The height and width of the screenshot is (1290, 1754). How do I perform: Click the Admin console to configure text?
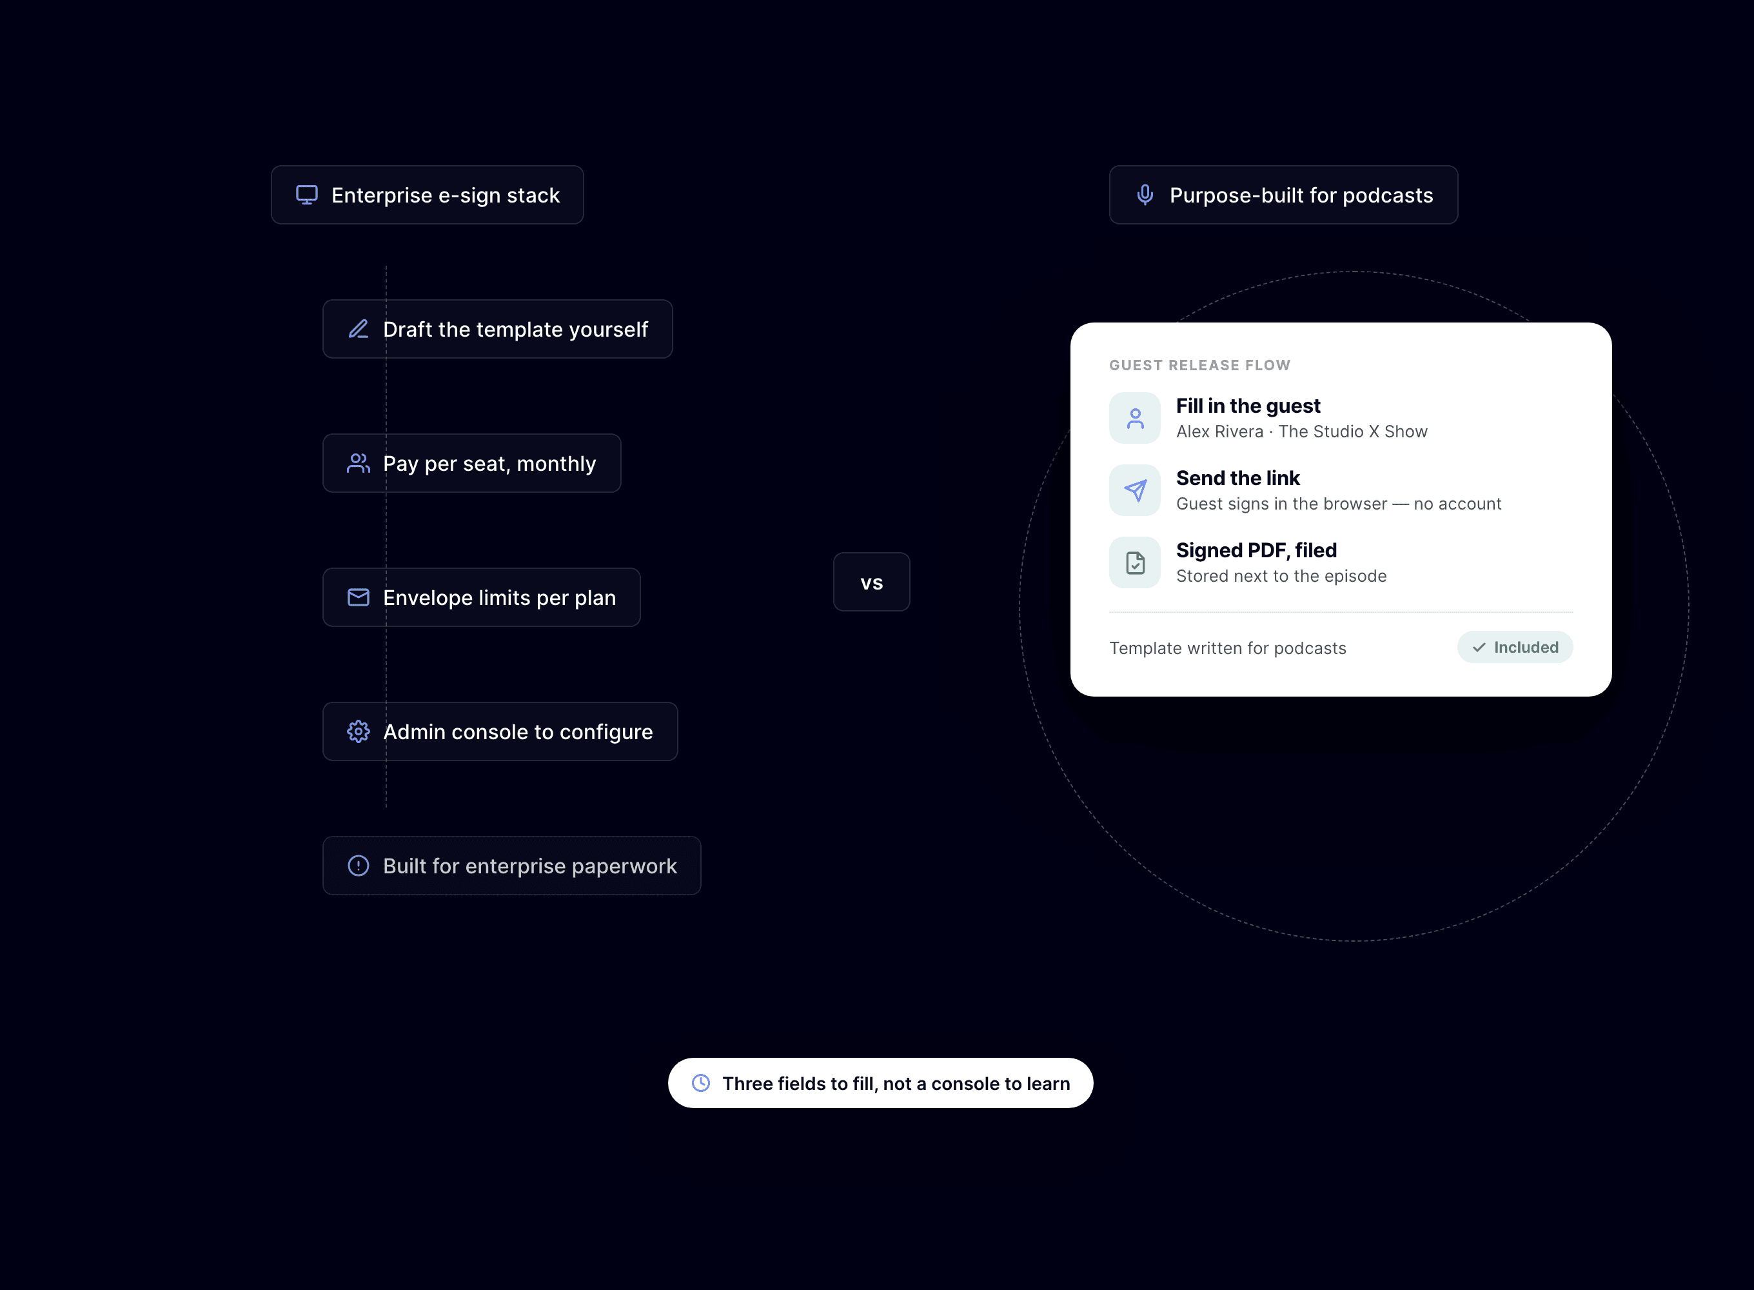click(518, 733)
